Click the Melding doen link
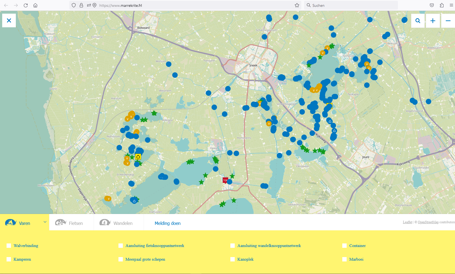This screenshot has height=274, width=455. [168, 223]
